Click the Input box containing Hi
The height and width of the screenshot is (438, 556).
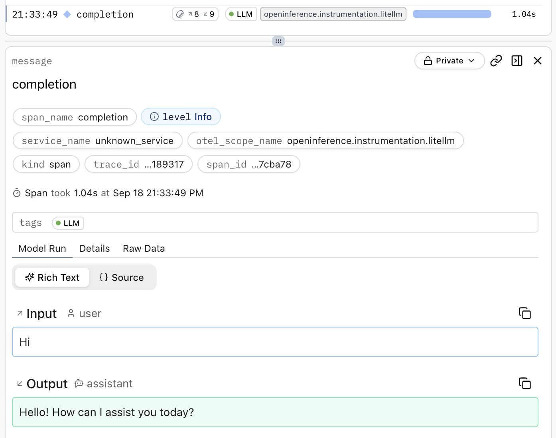pos(275,342)
